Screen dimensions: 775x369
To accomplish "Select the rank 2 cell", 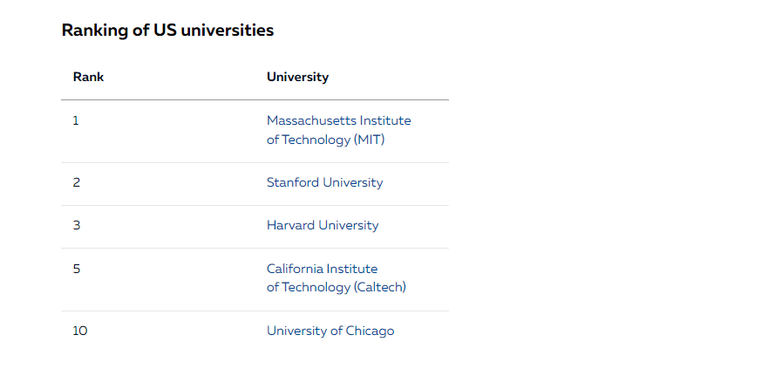I will click(76, 182).
